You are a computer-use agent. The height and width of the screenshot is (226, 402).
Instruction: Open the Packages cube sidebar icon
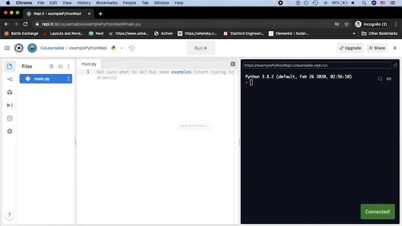(10, 92)
